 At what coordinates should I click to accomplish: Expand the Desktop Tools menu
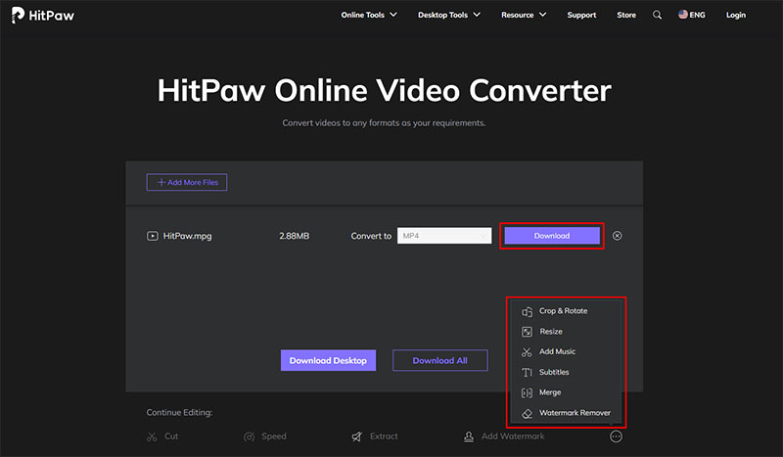[x=449, y=15]
